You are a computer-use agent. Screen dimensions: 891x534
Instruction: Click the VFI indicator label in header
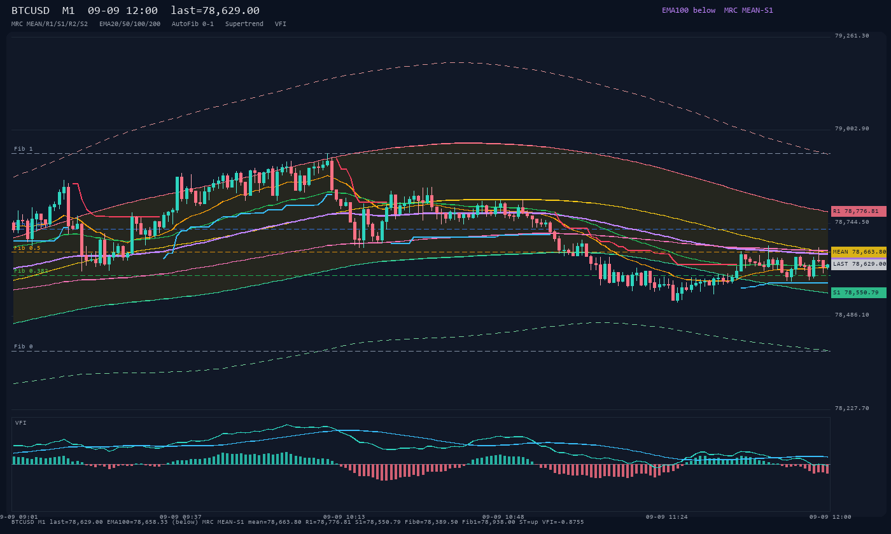281,24
